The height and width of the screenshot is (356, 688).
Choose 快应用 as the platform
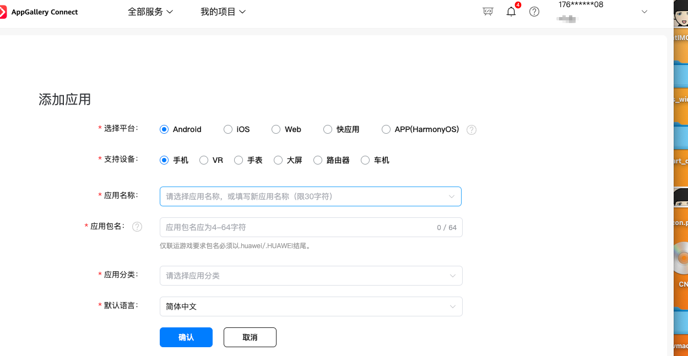(328, 130)
